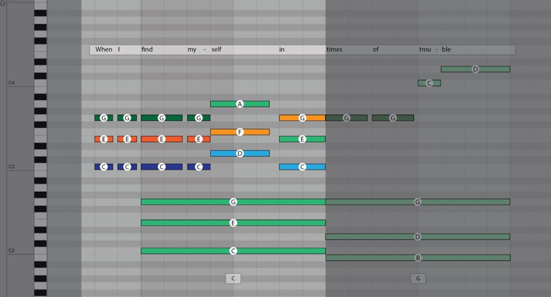
Task: Select the navy C note under "my"
Action: coord(199,167)
